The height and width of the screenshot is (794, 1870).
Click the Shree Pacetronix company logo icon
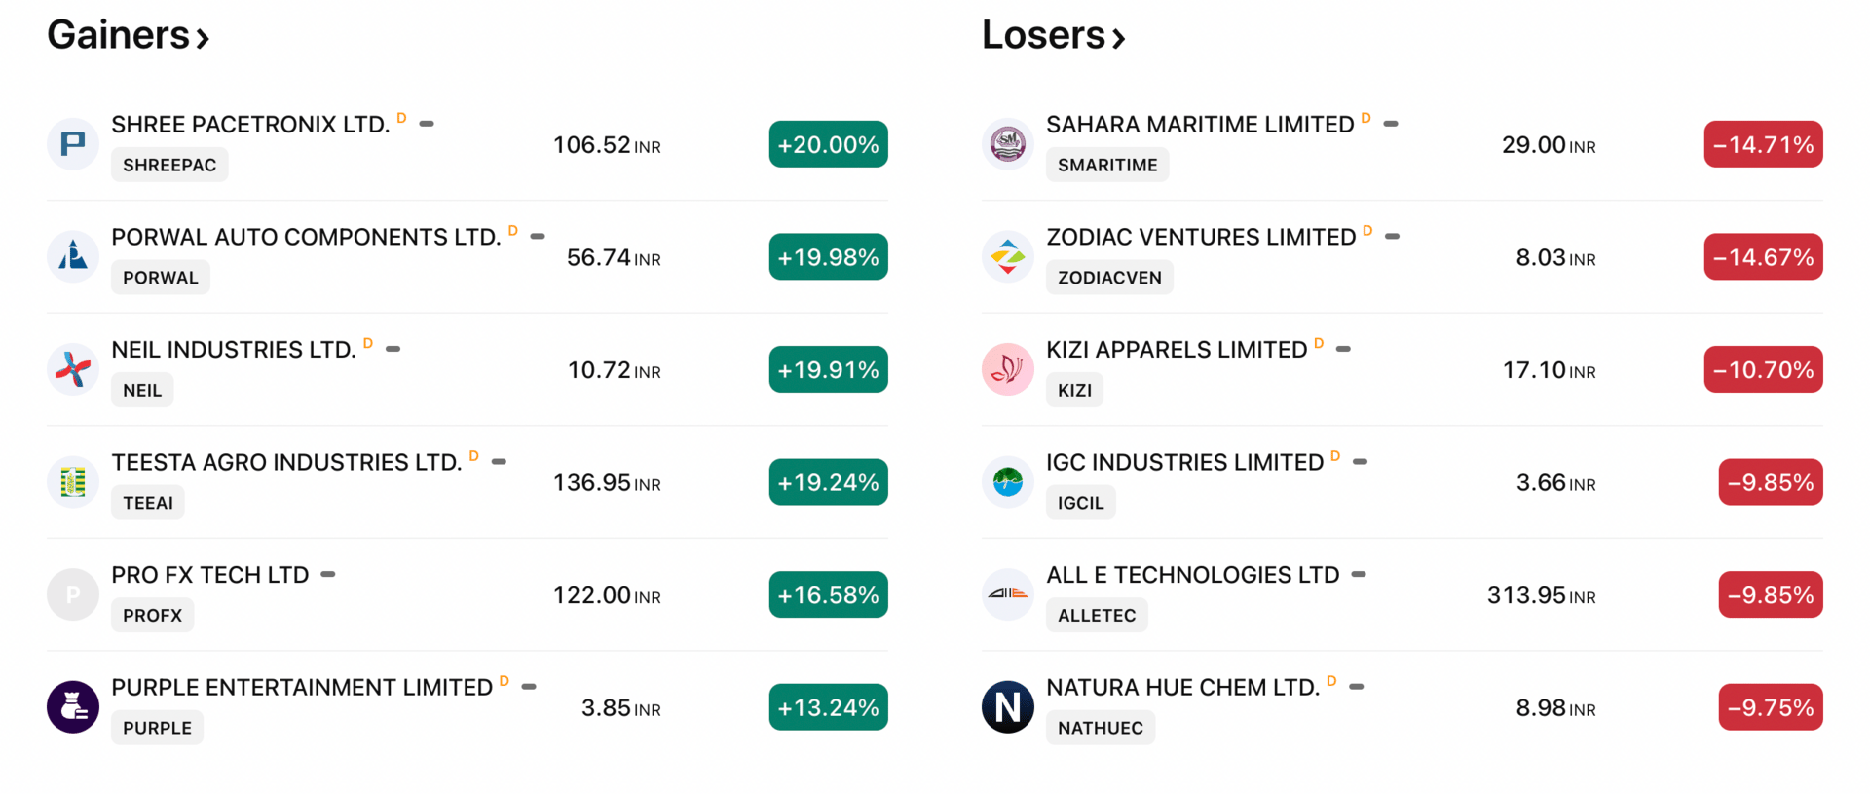point(73,144)
